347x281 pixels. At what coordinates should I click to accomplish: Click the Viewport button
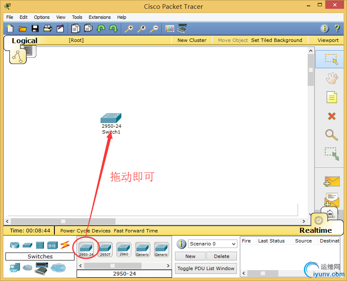[328, 40]
